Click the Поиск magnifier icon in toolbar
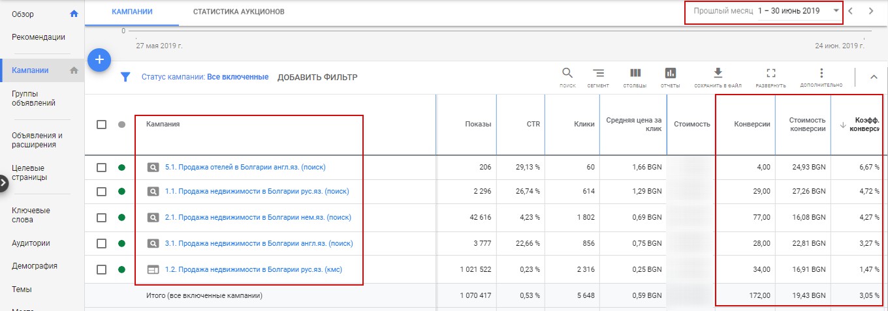 (567, 72)
